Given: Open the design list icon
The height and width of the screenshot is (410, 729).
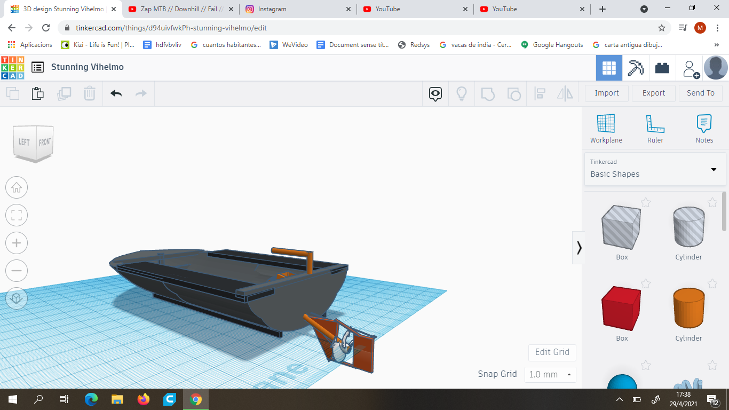Looking at the screenshot, I should pos(37,67).
